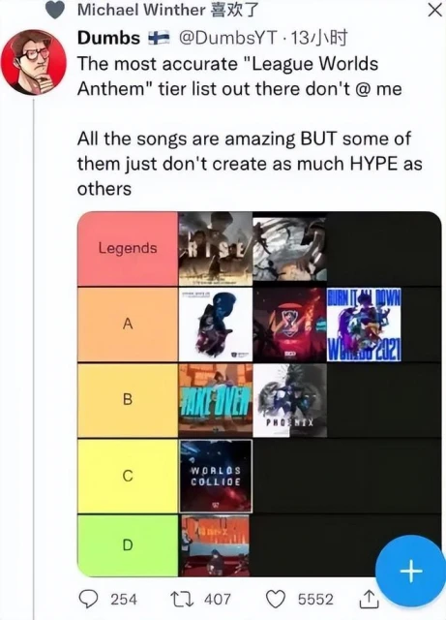Close the view with the X icon
This screenshot has width=446, height=620.
(x=434, y=10)
